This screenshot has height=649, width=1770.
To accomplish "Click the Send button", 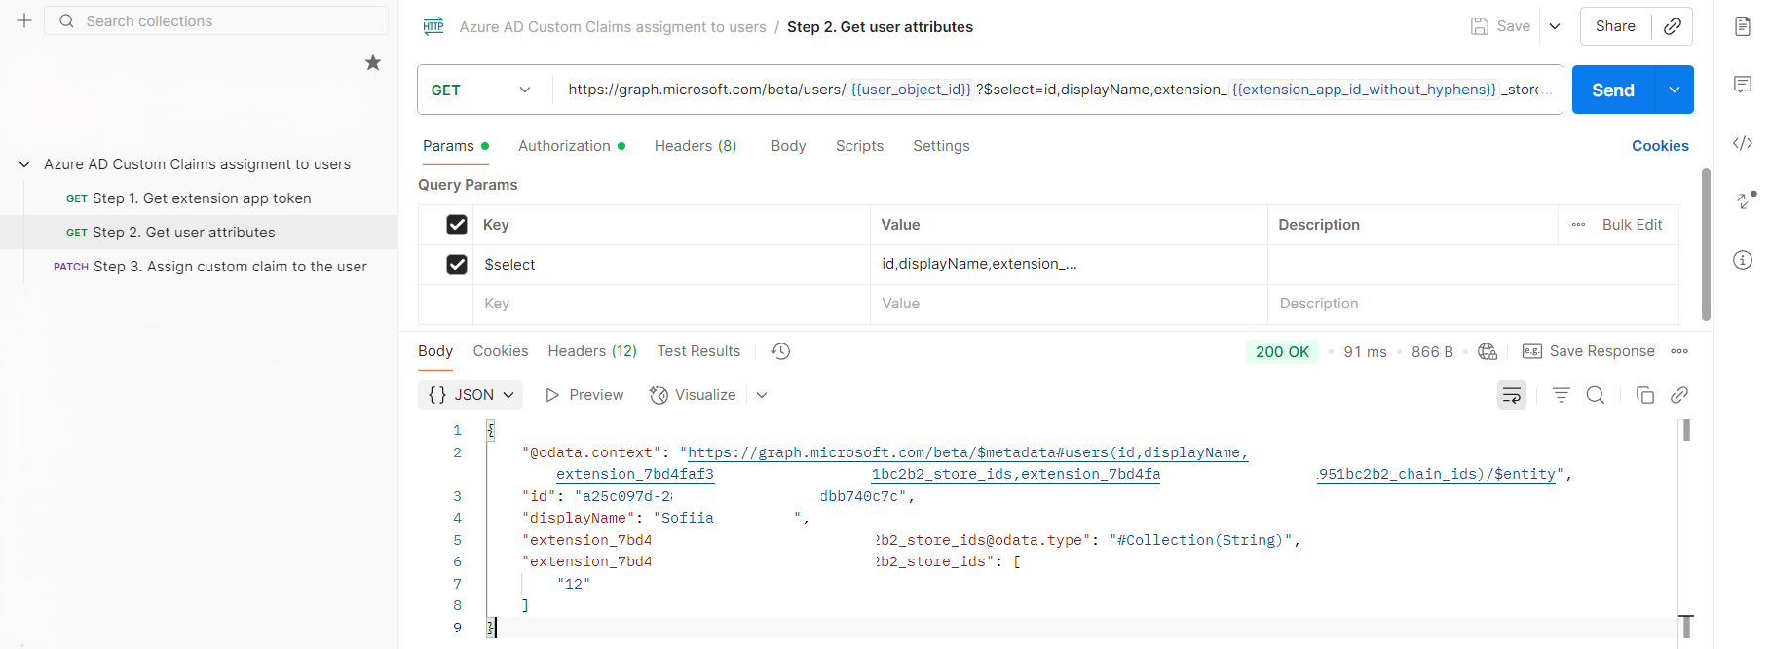I will pyautogui.click(x=1613, y=90).
